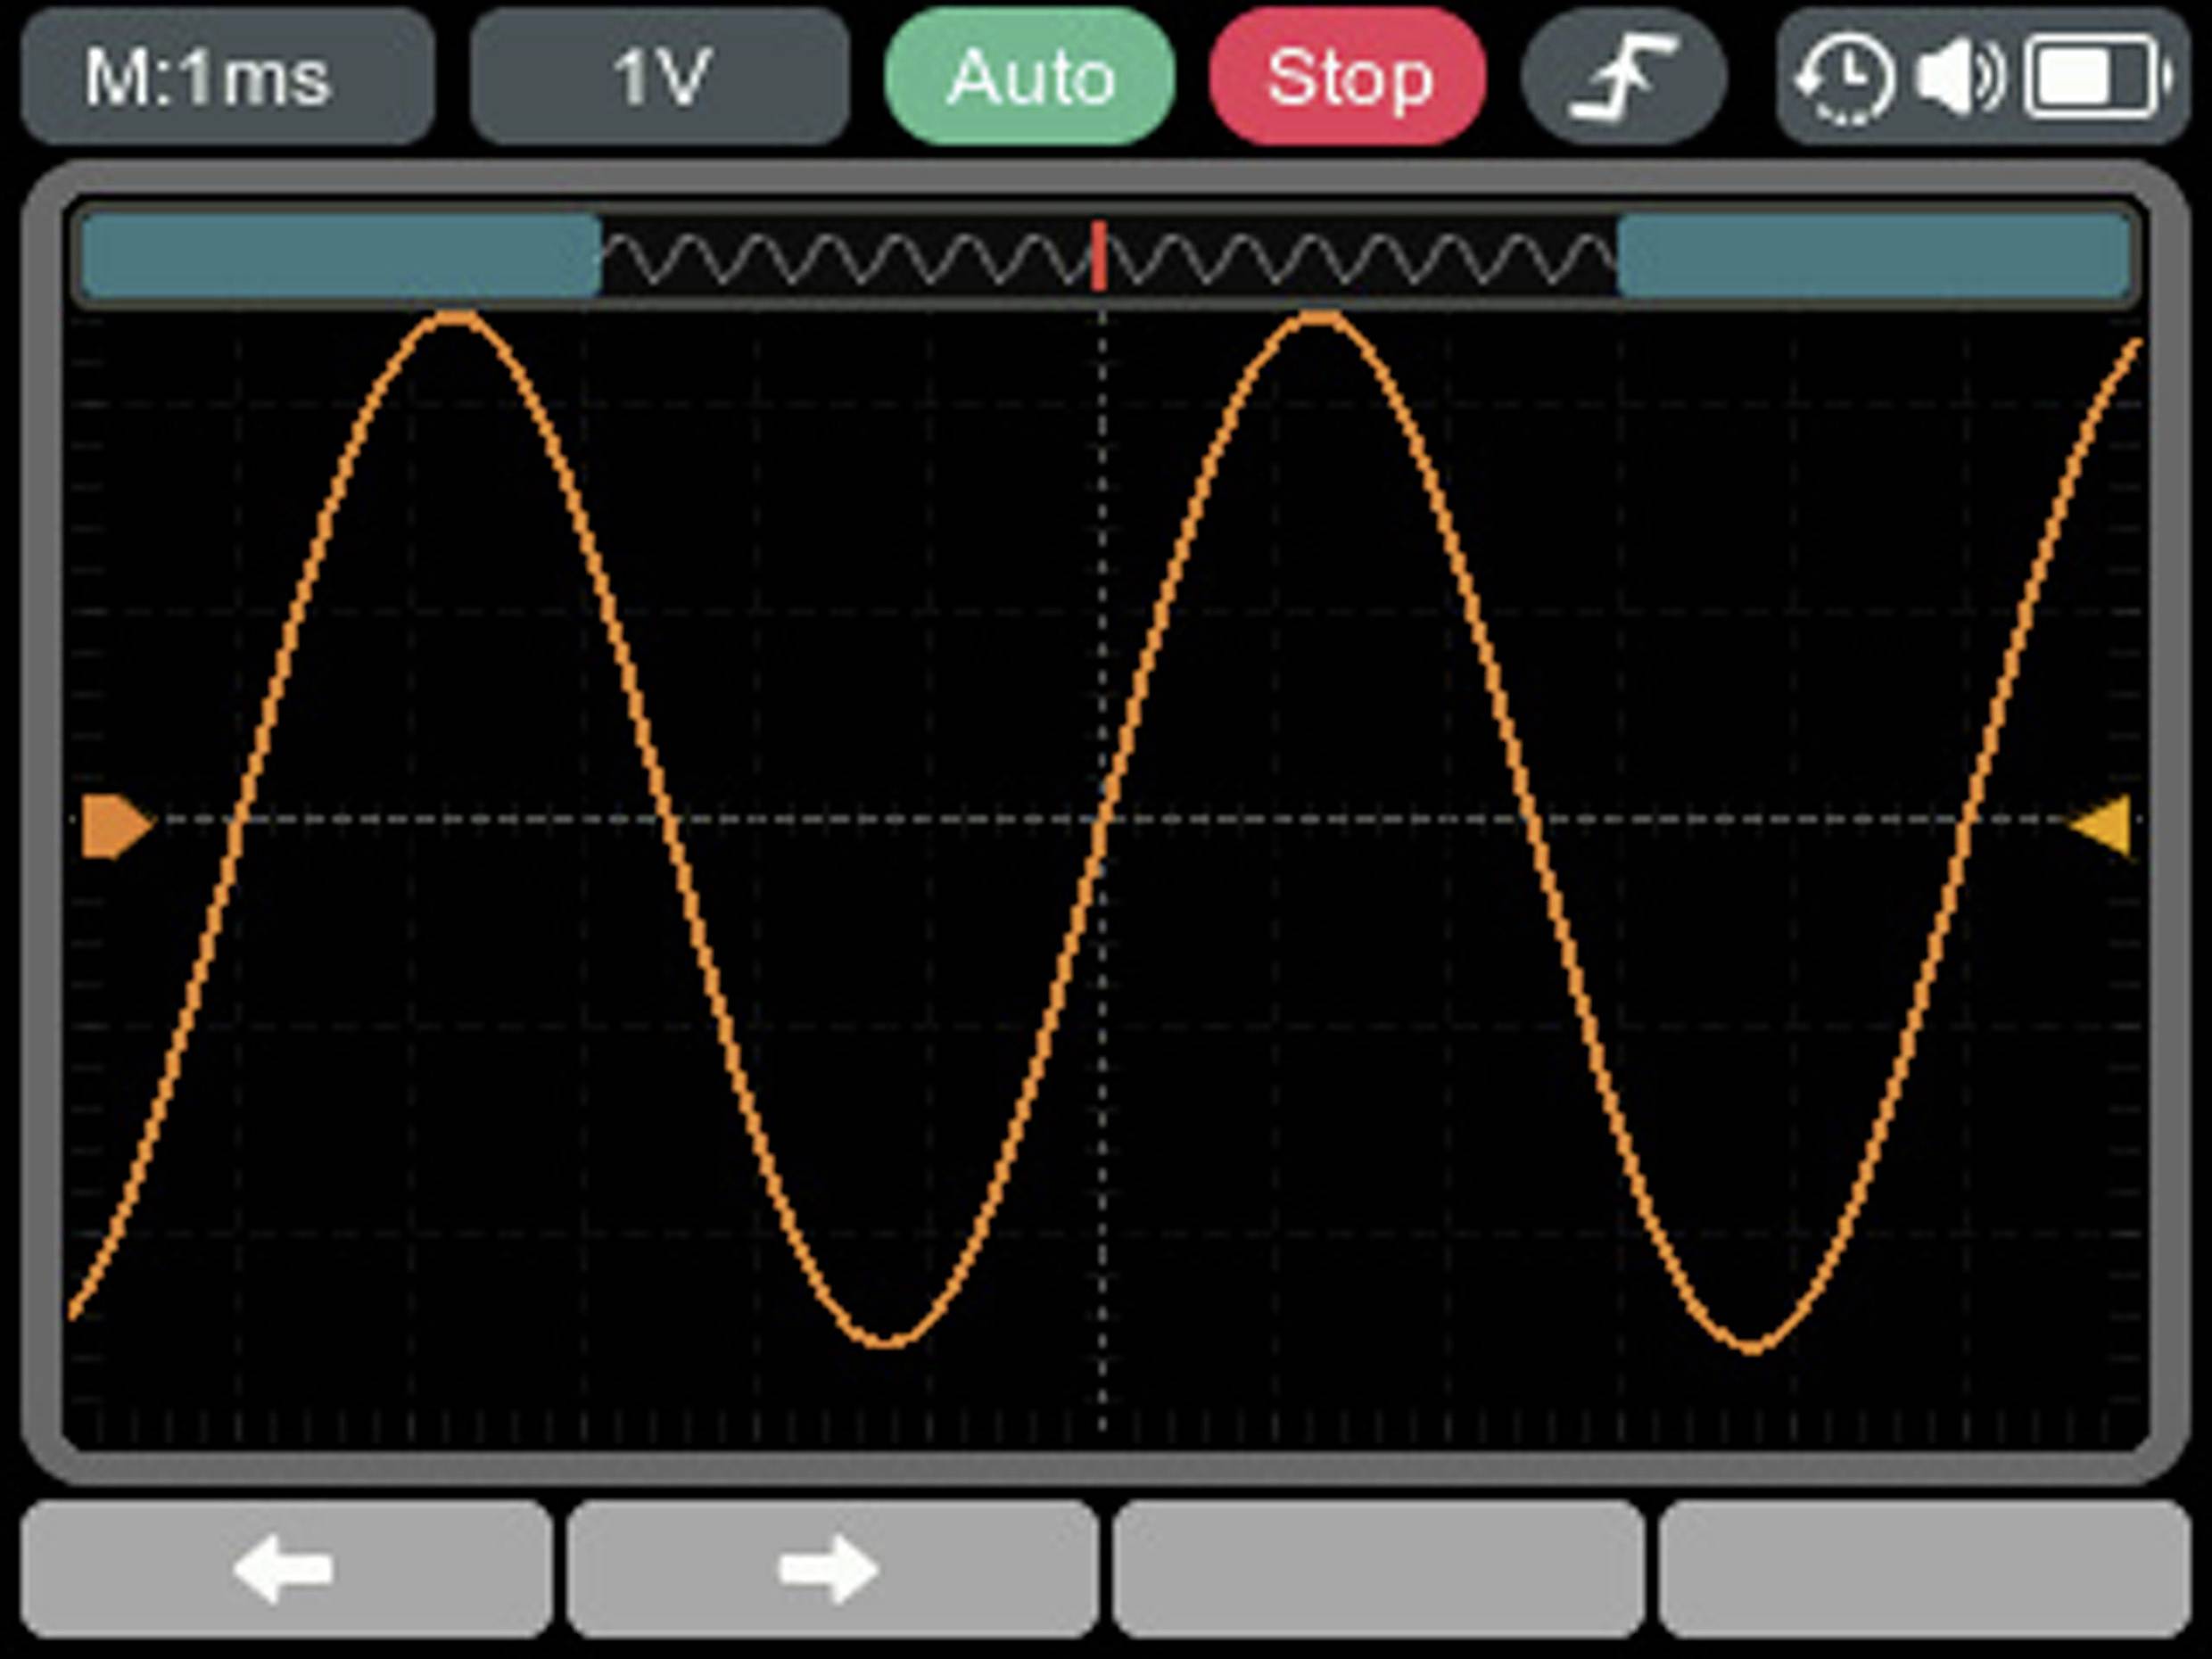
Task: Open the 1V vertical scale setting
Action: coord(659,77)
